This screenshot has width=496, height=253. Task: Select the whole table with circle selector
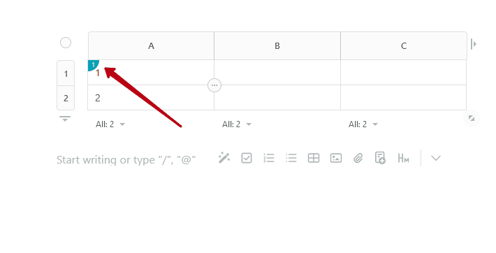pyautogui.click(x=66, y=43)
